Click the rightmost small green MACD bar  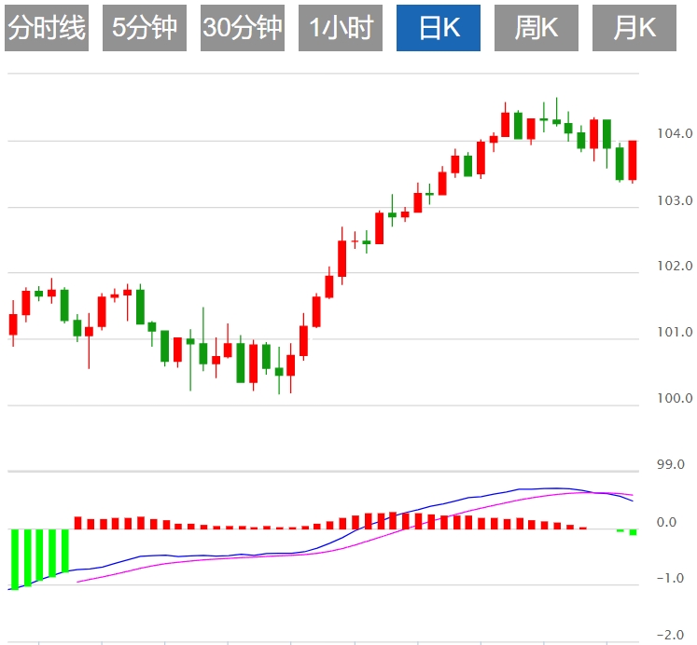point(633,532)
